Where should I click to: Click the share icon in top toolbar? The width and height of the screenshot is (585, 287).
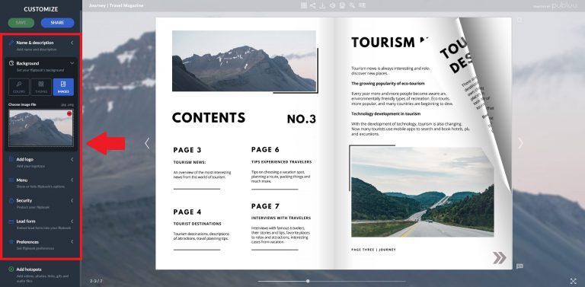[313, 5]
